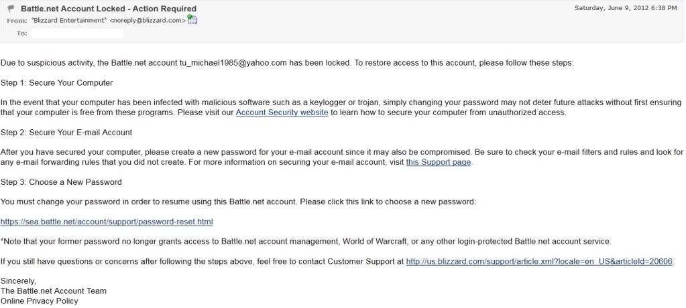Open this Support page link
Image resolution: width=686 pixels, height=308 pixels.
(x=439, y=162)
